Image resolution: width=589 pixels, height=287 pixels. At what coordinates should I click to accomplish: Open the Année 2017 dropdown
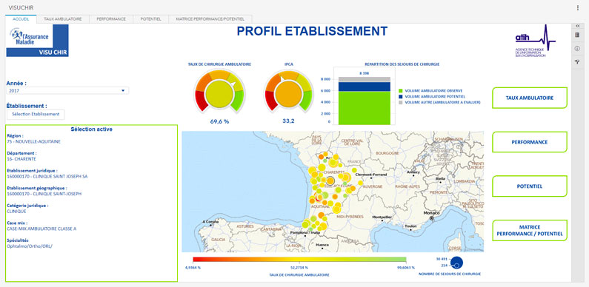[x=67, y=91]
